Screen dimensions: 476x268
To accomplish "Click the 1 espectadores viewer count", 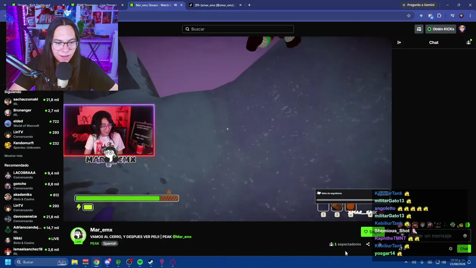I will [x=345, y=244].
